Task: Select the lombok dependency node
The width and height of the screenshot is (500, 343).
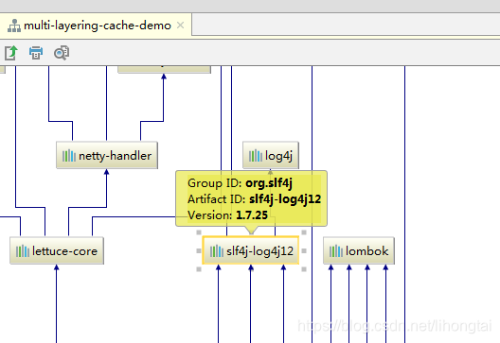Action: tap(359, 250)
